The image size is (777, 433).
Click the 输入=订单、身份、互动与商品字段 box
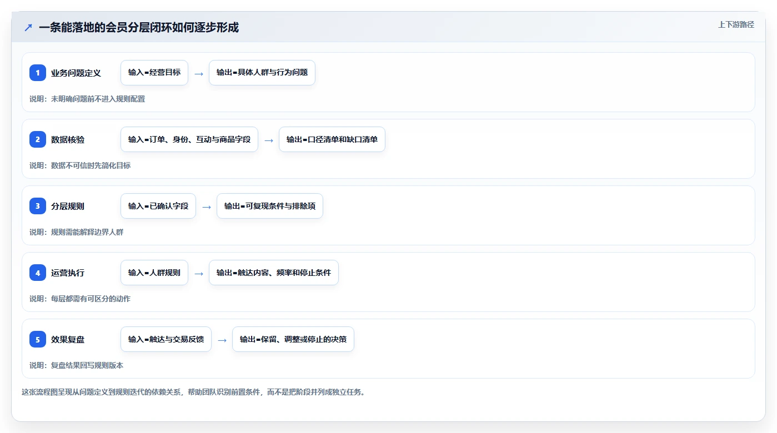[189, 139]
